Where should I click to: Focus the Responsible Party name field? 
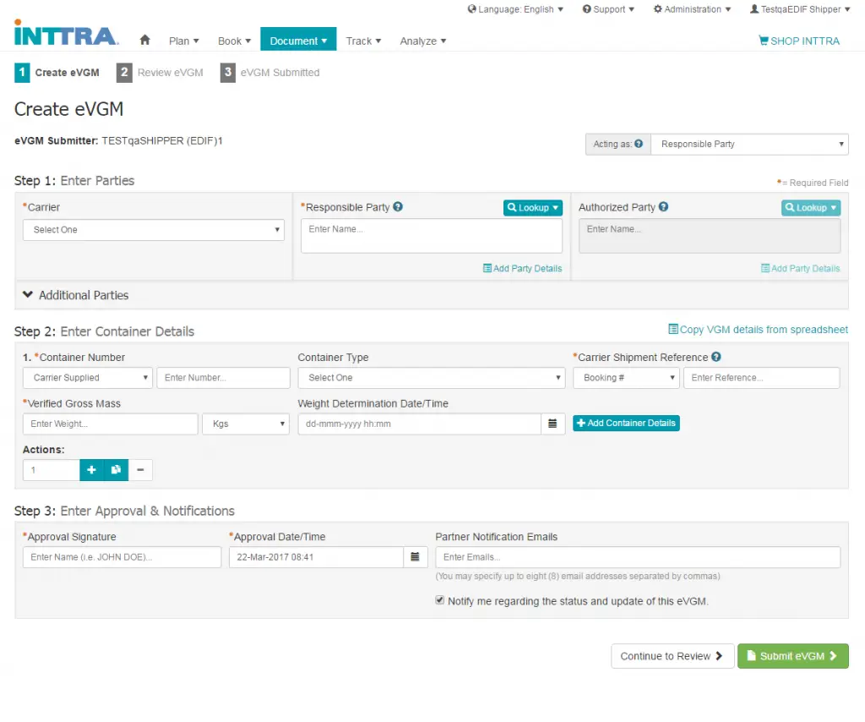(x=432, y=236)
